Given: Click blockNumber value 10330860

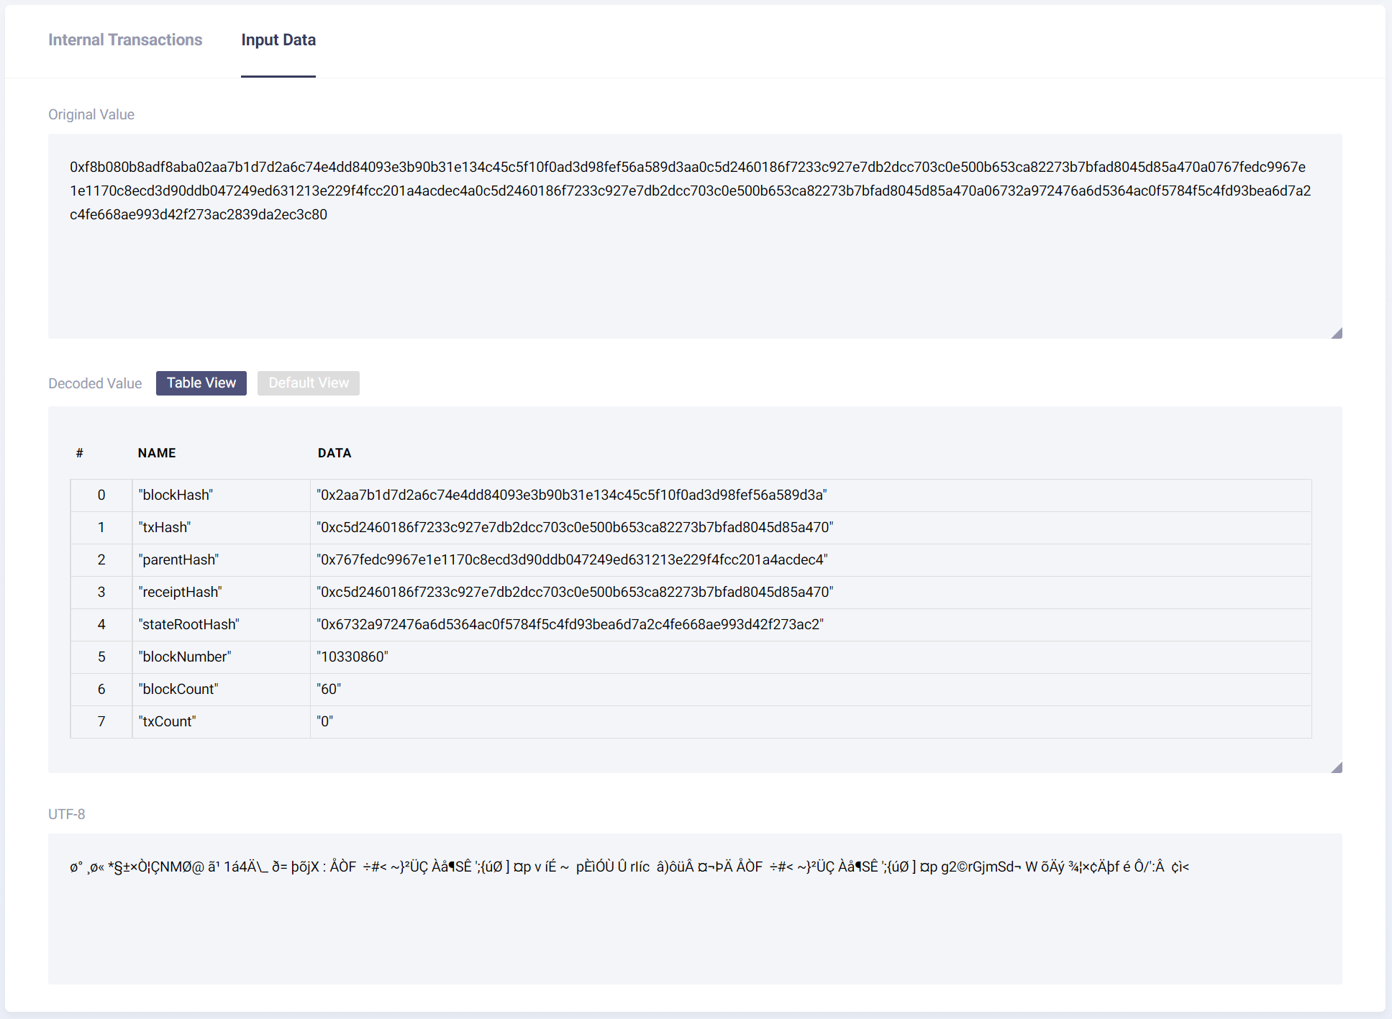Looking at the screenshot, I should [352, 657].
